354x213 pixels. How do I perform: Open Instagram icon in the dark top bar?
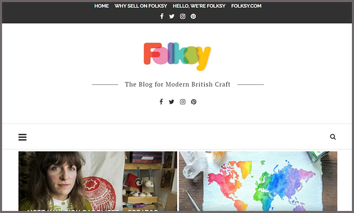[x=183, y=16]
